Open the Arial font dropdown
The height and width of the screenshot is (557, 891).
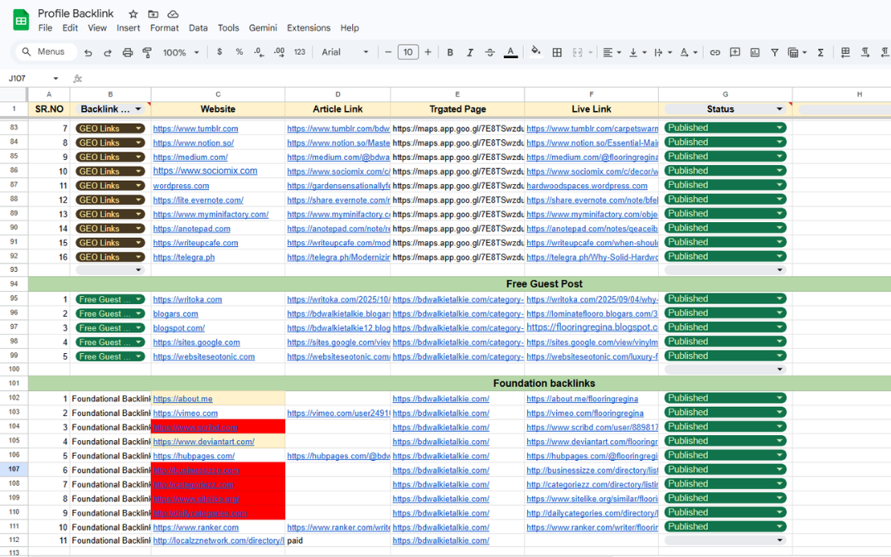point(346,52)
